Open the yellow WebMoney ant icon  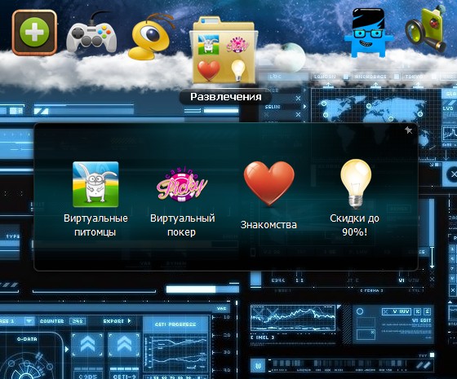150,37
